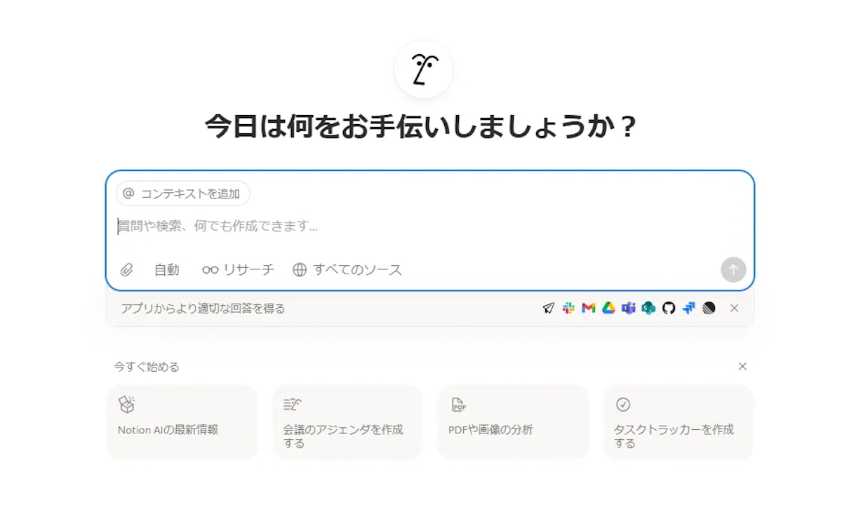
Task: Choose the Microsoft Teams app icon
Action: click(629, 308)
